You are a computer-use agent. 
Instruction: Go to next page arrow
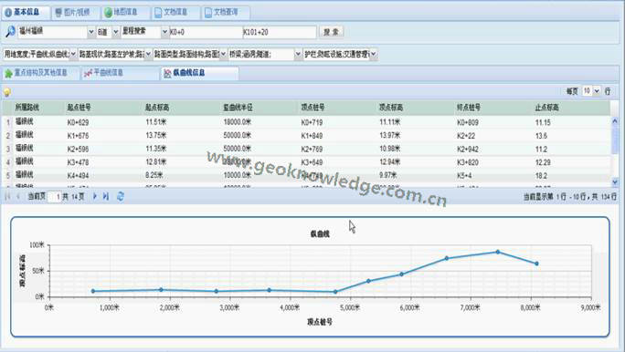pos(95,196)
